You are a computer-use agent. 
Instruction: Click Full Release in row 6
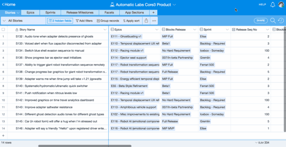coord(170,72)
